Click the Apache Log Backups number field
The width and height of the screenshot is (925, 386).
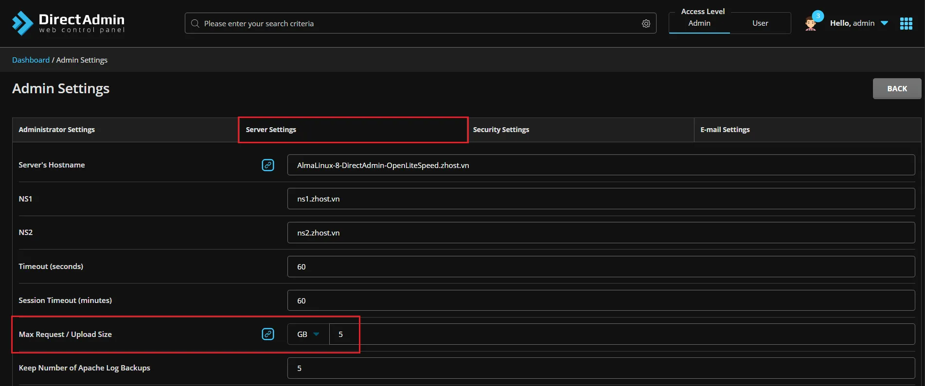pos(601,368)
